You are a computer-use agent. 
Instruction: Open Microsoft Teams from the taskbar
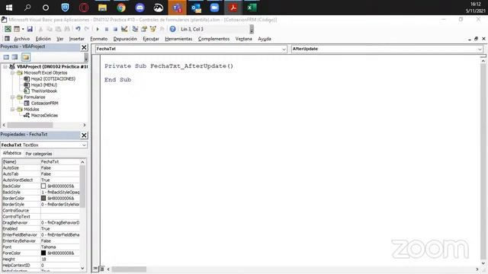pos(177,8)
